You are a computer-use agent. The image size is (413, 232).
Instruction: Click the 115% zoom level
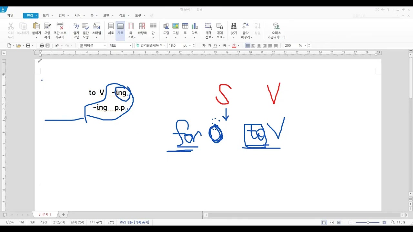click(401, 222)
